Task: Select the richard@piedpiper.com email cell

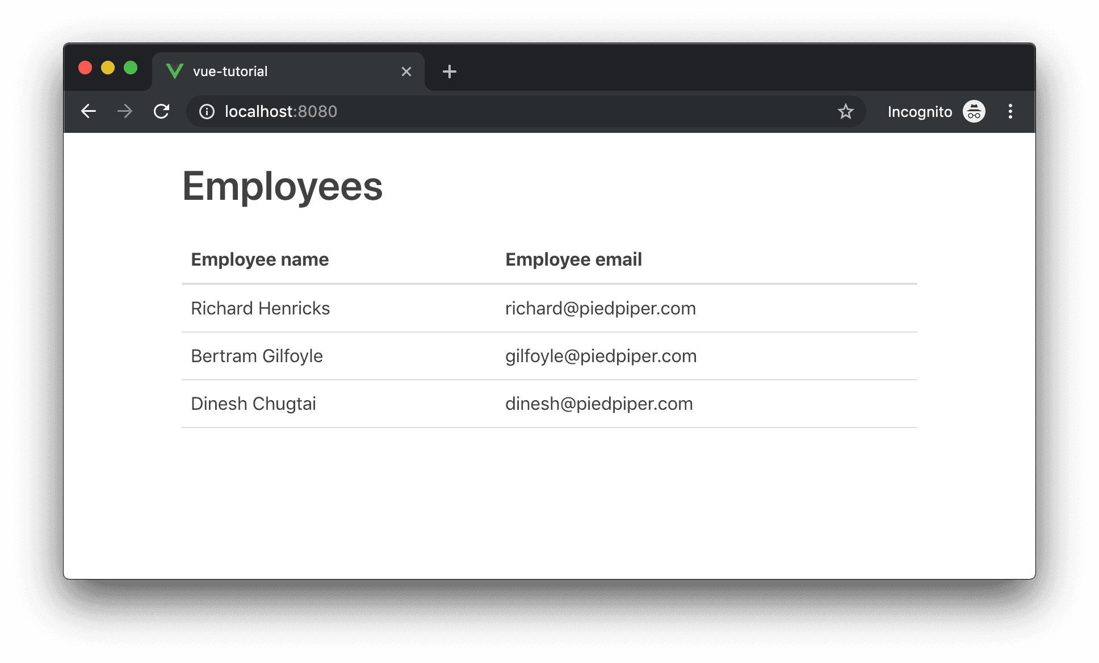Action: [601, 308]
